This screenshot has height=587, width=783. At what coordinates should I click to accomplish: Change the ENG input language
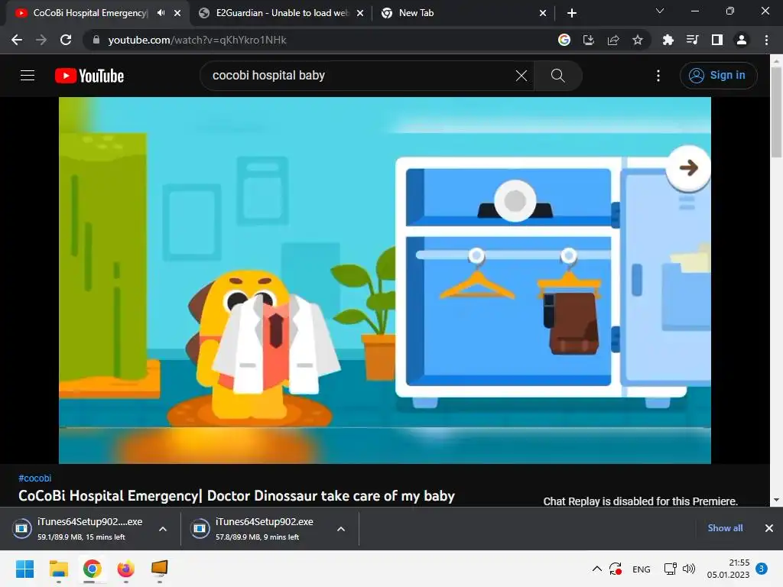coord(642,569)
